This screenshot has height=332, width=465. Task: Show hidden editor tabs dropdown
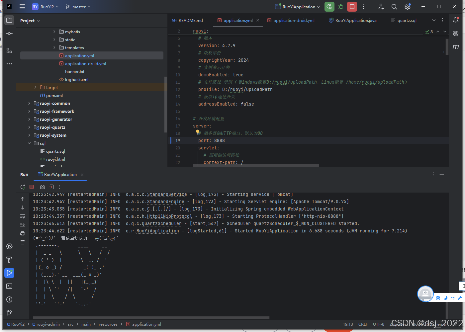(433, 20)
